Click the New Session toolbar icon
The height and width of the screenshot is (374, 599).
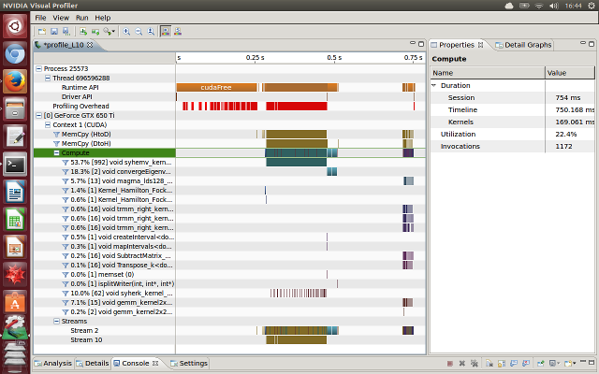click(42, 32)
